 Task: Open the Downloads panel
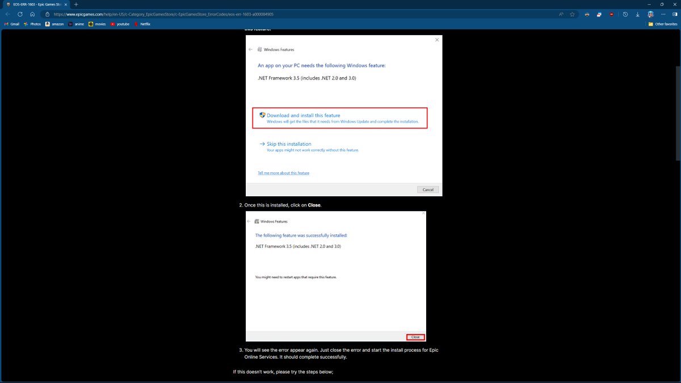638,14
